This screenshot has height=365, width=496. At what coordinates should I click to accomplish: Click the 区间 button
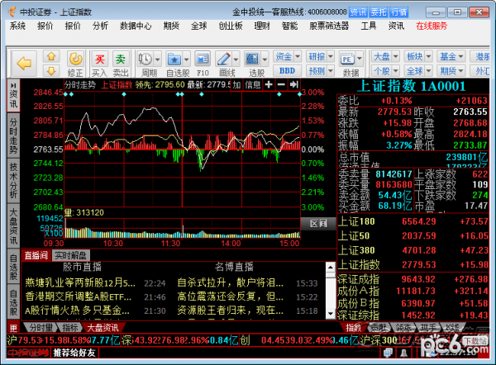[318, 224]
